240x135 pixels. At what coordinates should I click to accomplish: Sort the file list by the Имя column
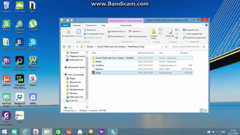tap(94, 53)
